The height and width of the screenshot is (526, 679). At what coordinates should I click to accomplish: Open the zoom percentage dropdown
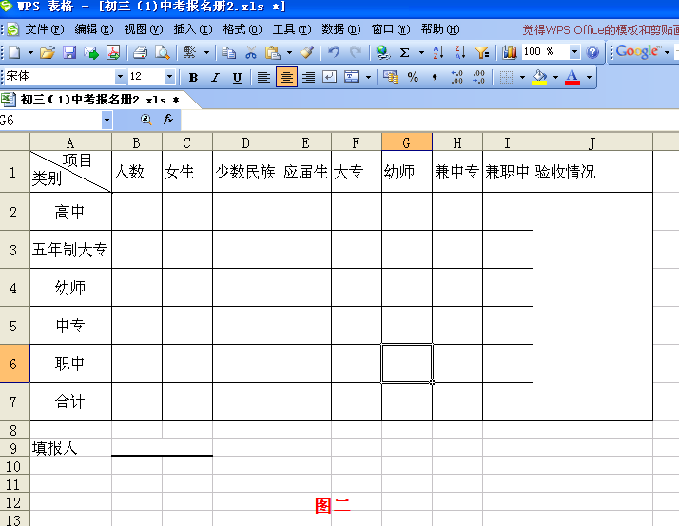(575, 52)
